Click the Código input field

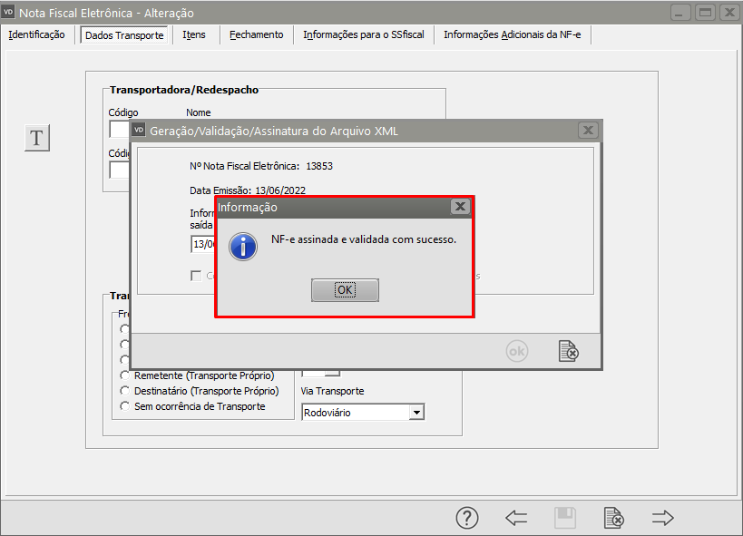[x=119, y=129]
